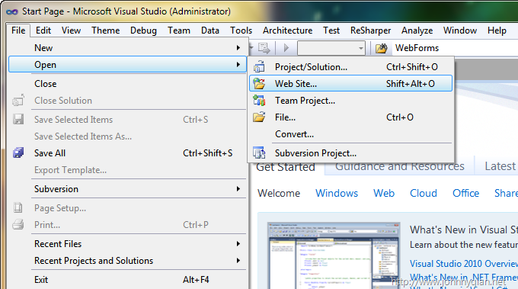This screenshot has height=289, width=518.
Task: Expand the New submenu arrow
Action: (238, 47)
